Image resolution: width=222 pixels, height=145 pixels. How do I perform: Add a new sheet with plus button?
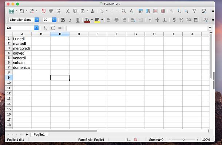tap(27, 134)
